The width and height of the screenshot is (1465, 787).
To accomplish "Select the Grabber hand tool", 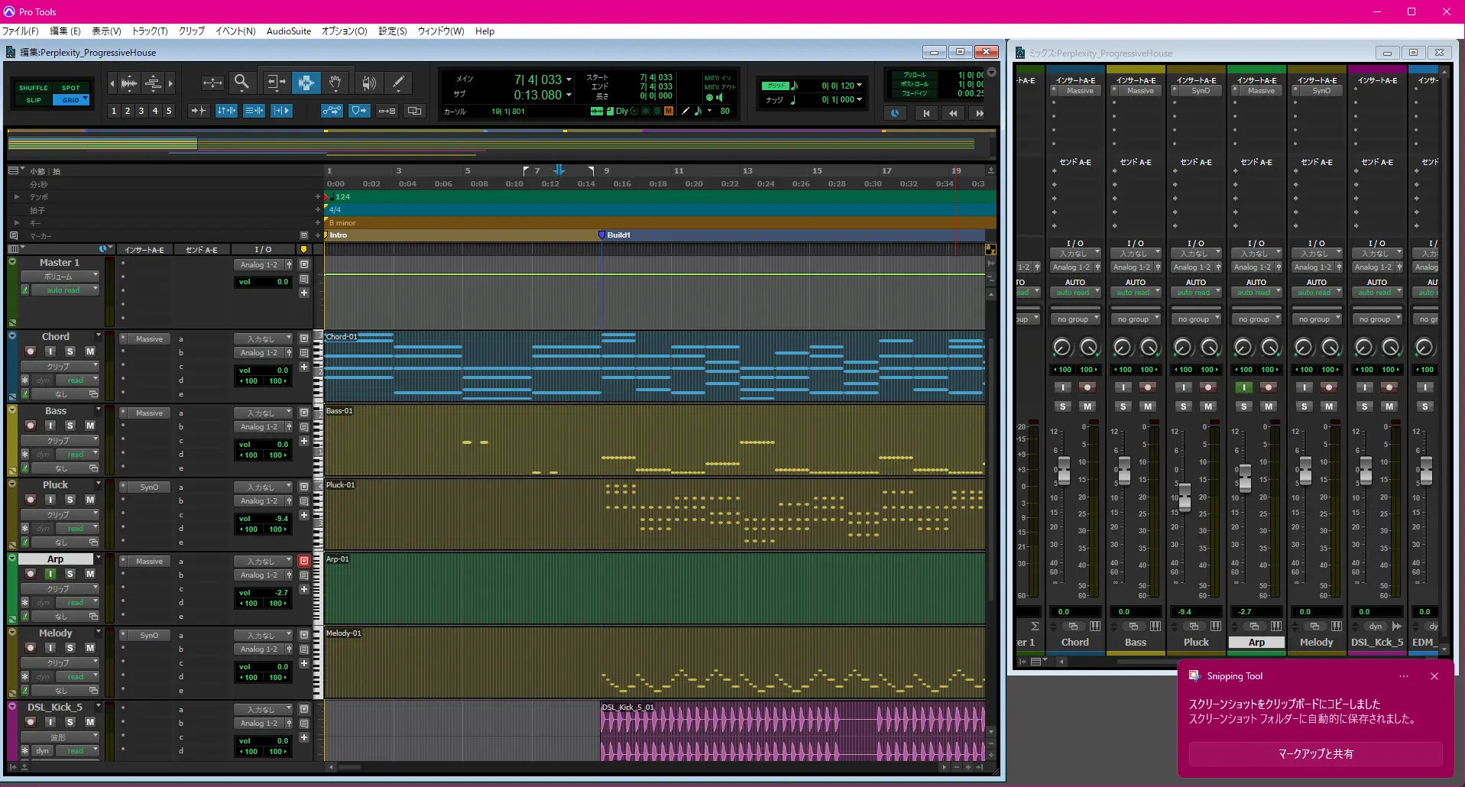I will coord(335,83).
